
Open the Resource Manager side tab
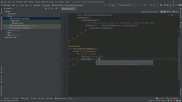tap(1, 23)
